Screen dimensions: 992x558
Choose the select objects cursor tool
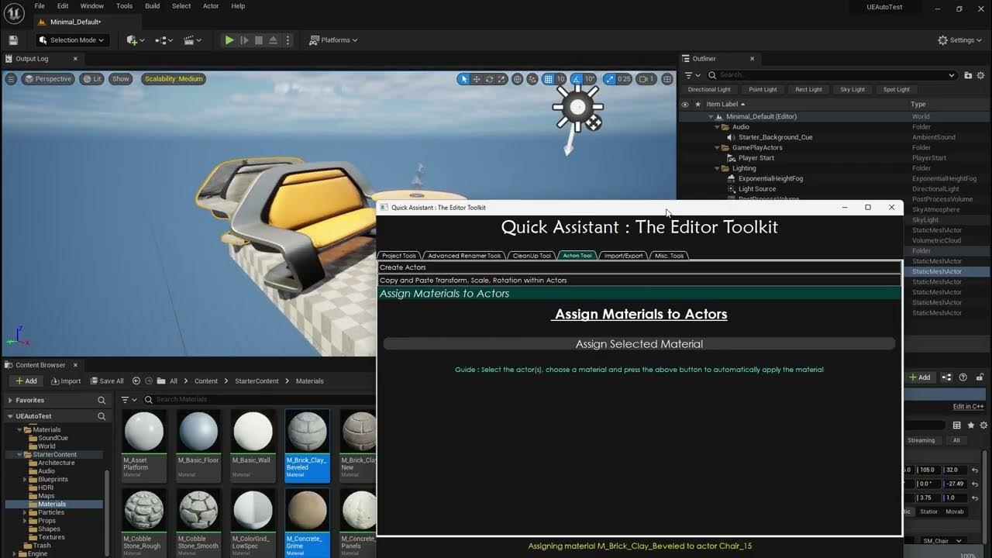click(x=463, y=79)
